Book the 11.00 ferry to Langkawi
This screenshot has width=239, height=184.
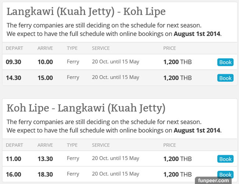click(225, 159)
